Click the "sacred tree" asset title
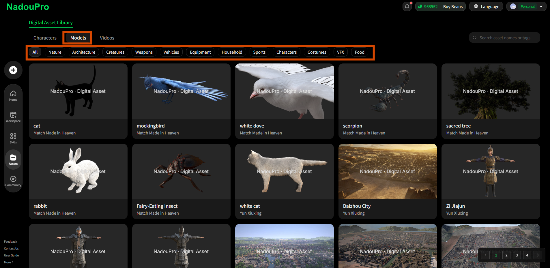 459,126
